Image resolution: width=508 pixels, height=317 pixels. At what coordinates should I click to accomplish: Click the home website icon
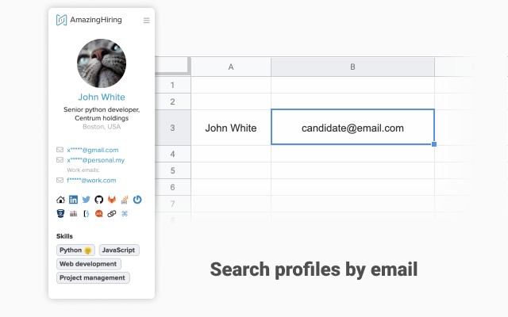click(61, 200)
